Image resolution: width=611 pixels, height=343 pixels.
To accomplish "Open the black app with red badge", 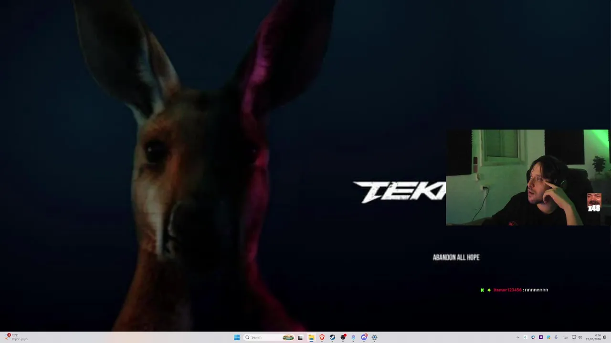I will (343, 337).
